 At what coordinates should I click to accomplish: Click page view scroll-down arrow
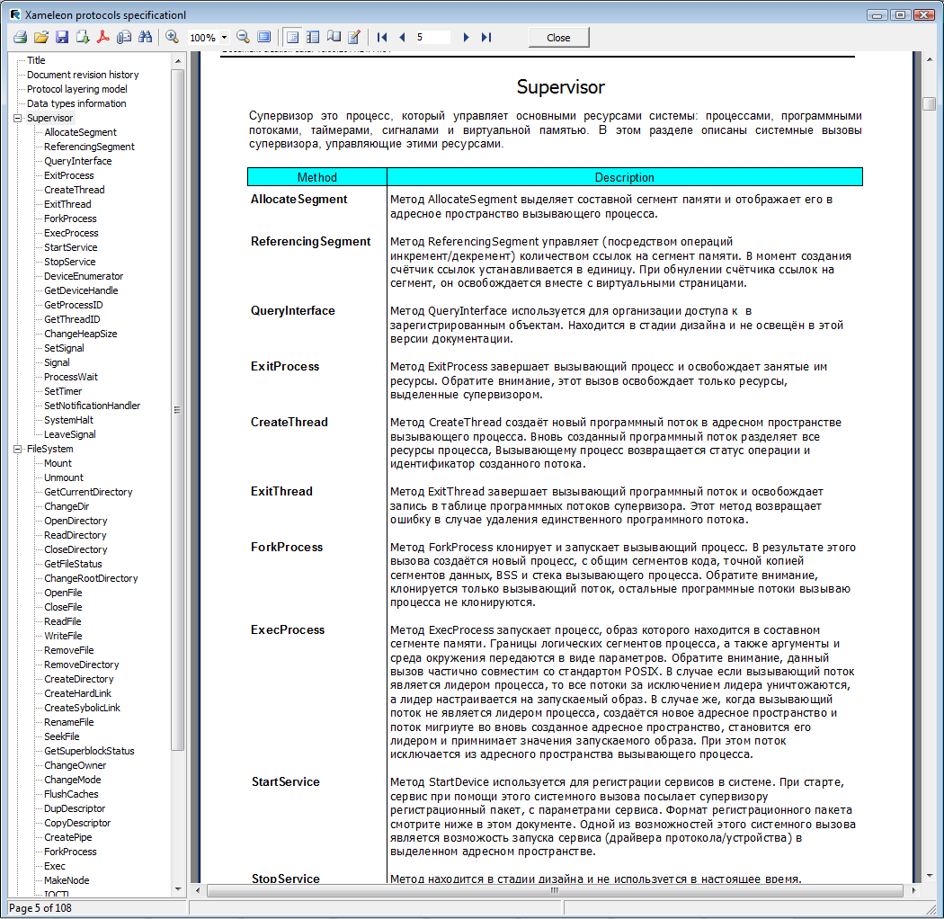pyautogui.click(x=930, y=876)
